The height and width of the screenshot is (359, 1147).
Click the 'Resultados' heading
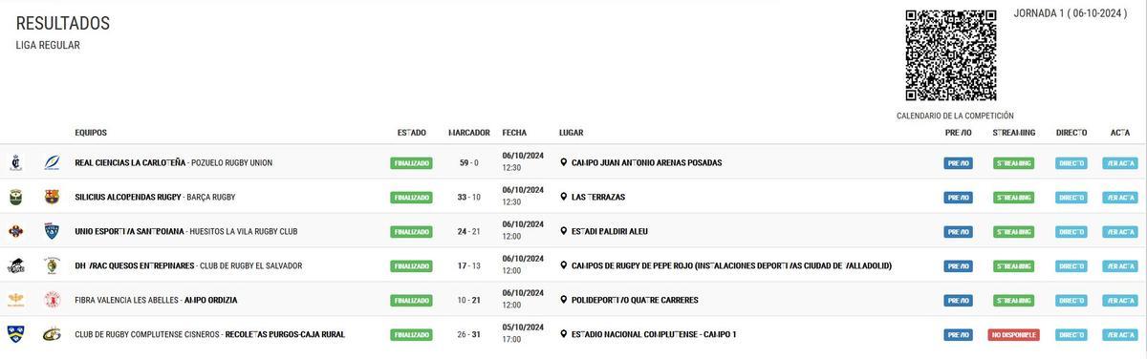tap(63, 24)
